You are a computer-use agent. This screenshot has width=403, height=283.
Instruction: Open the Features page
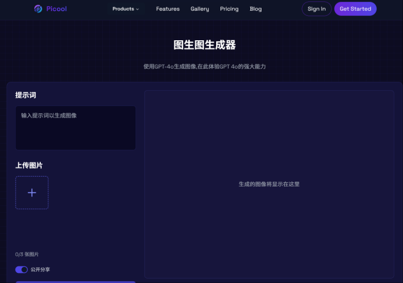click(168, 9)
